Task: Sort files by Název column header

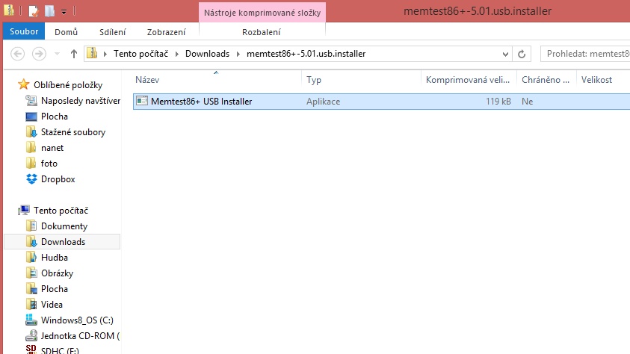Action: (x=148, y=80)
